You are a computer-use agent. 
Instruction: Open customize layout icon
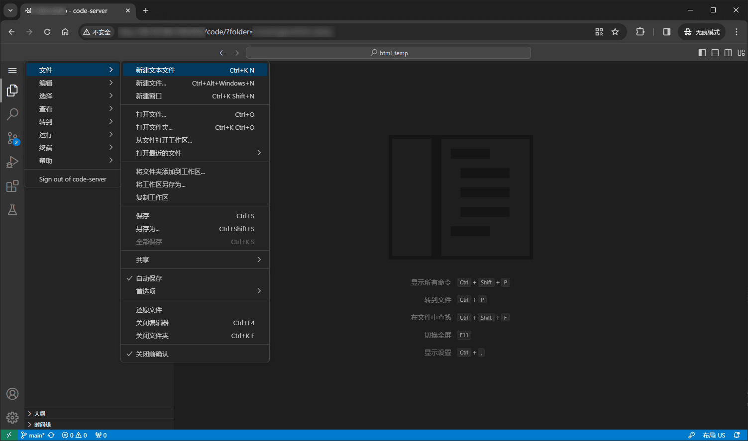[741, 53]
